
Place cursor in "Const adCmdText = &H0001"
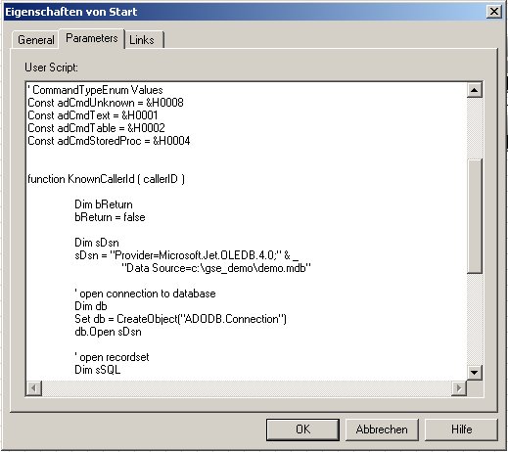[93, 115]
